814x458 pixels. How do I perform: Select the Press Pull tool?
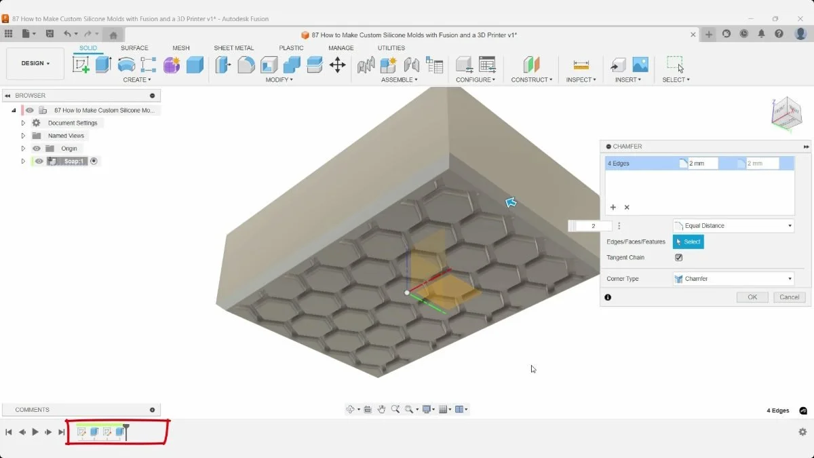coord(223,64)
